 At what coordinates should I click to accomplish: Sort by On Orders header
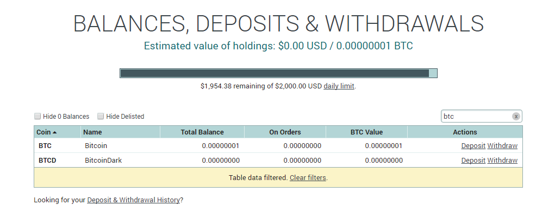(x=285, y=132)
